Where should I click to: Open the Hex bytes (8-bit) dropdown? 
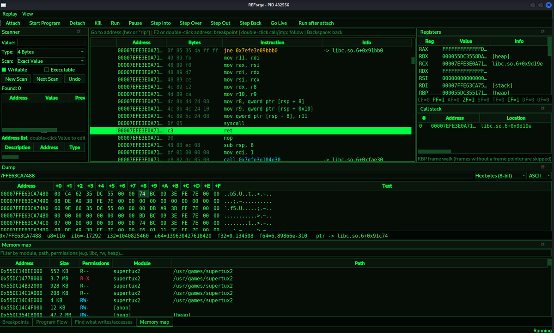click(x=500, y=176)
